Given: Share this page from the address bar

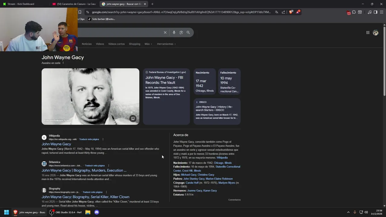Looking at the screenshot, I should (x=283, y=12).
